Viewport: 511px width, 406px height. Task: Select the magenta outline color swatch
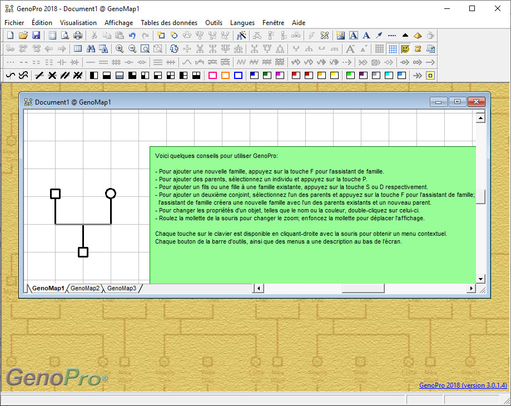(212, 76)
